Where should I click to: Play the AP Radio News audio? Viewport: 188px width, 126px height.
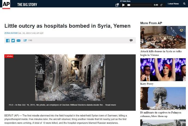[123, 5]
